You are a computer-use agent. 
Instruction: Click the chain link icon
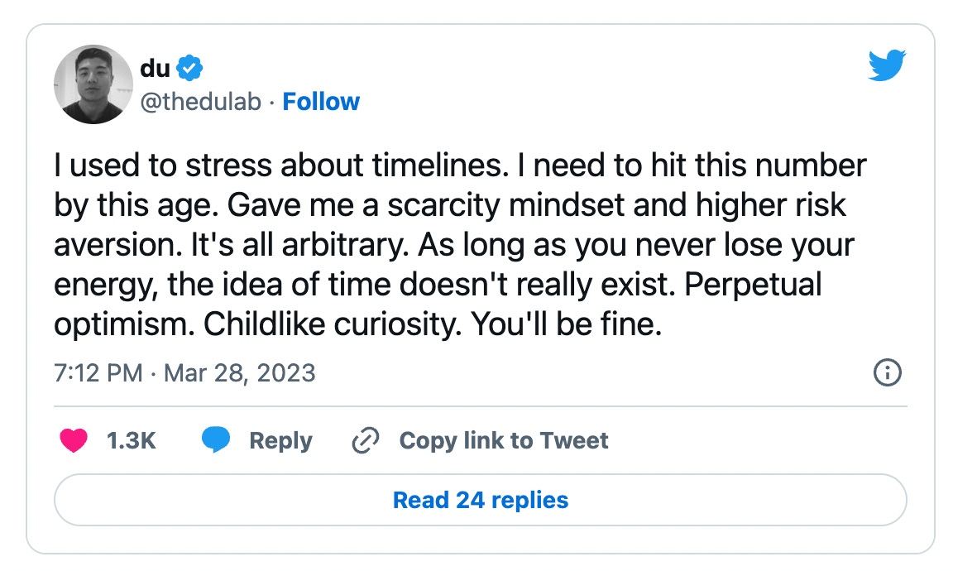364,441
